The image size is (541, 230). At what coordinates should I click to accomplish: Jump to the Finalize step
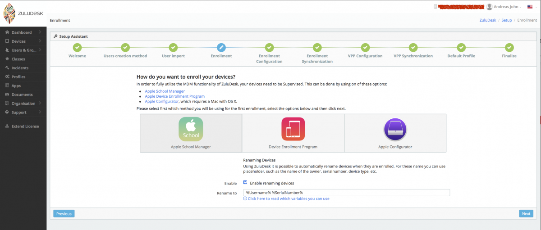pyautogui.click(x=509, y=47)
